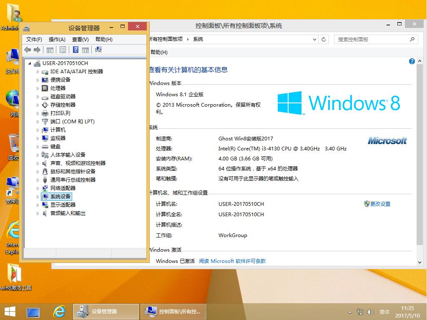Click the back arrow in Device Manager toolbar
Viewport: 427px width, 320px height.
tap(28, 50)
